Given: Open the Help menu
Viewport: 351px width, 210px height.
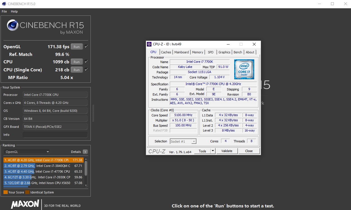Looking at the screenshot, I should [x=14, y=11].
